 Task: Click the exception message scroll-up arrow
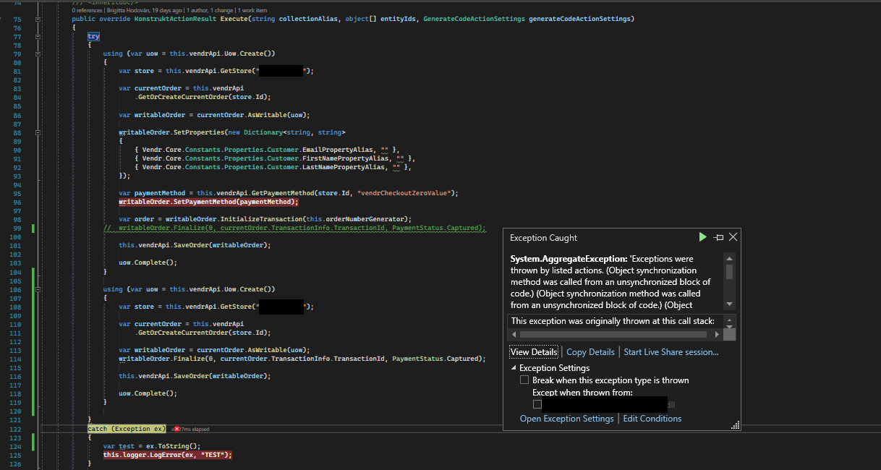click(x=730, y=257)
